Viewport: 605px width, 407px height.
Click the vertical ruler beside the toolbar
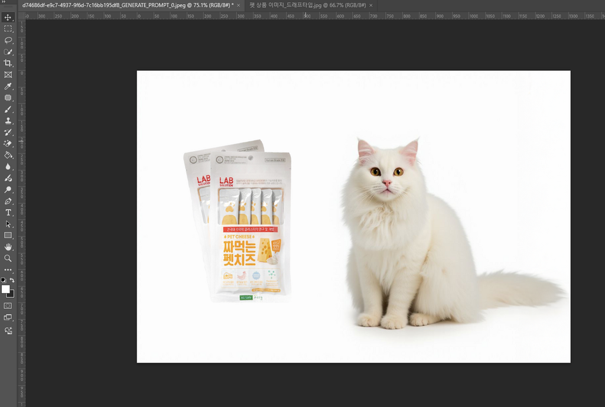tap(22, 212)
